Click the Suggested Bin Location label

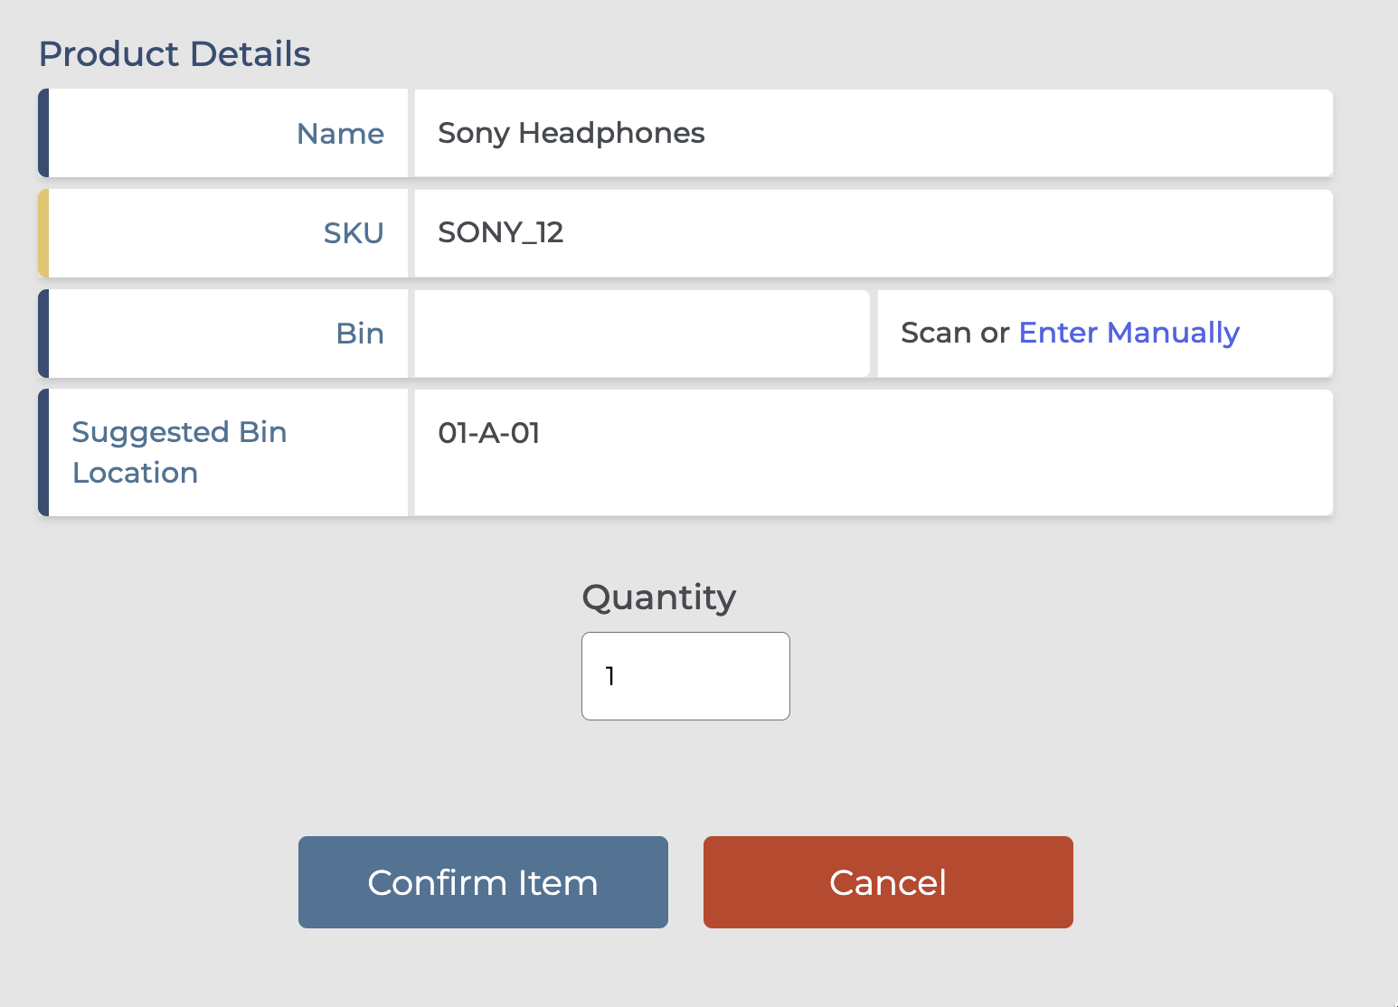point(179,452)
